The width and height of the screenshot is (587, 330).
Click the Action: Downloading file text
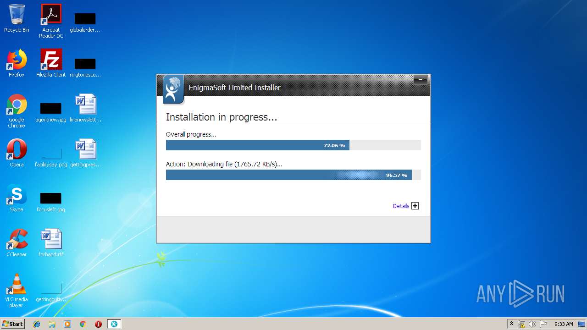pos(224,164)
